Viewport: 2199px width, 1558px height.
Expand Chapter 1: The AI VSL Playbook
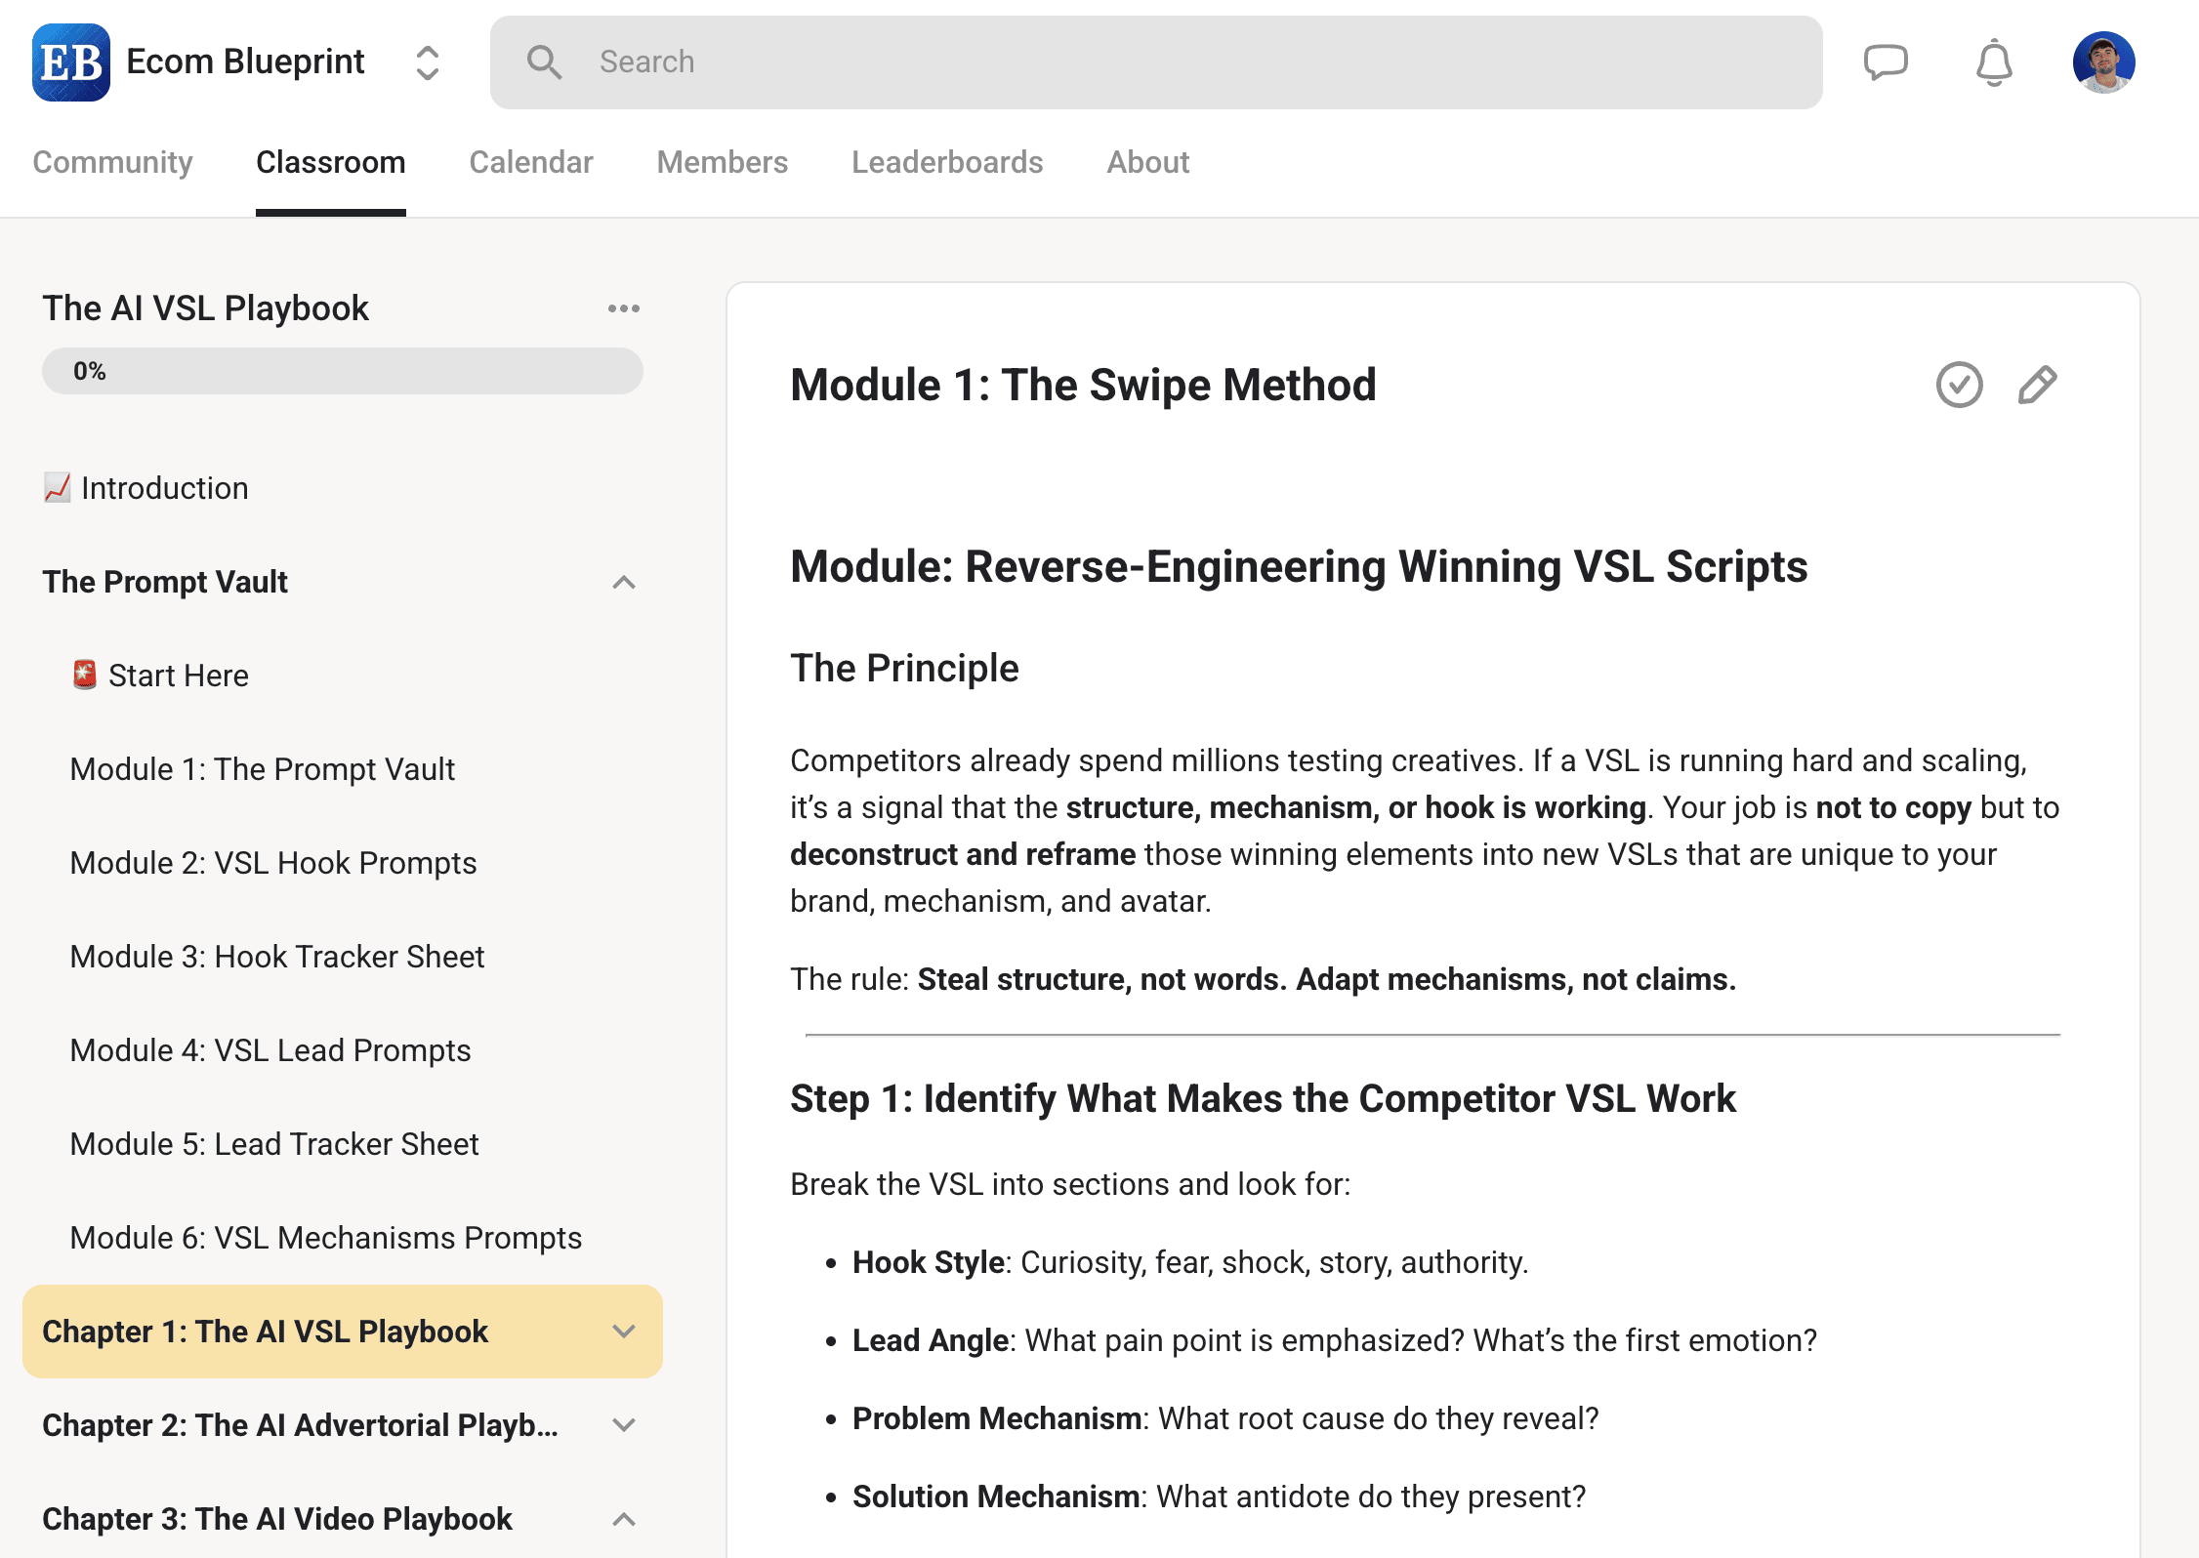(x=623, y=1332)
